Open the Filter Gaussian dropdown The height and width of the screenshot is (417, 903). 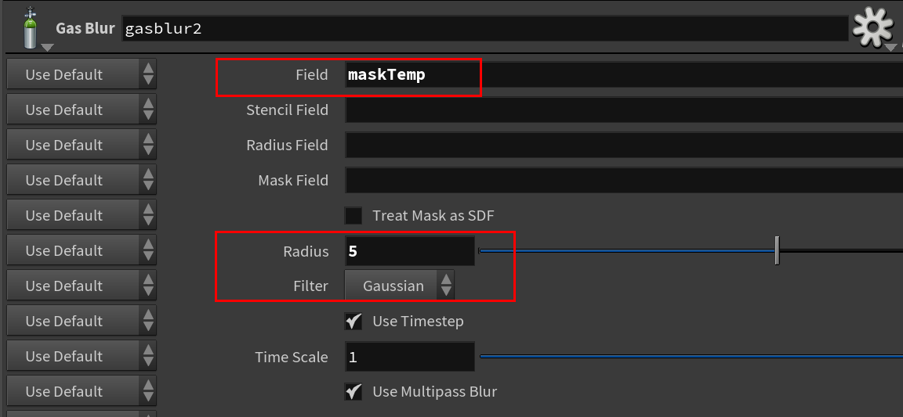point(399,286)
